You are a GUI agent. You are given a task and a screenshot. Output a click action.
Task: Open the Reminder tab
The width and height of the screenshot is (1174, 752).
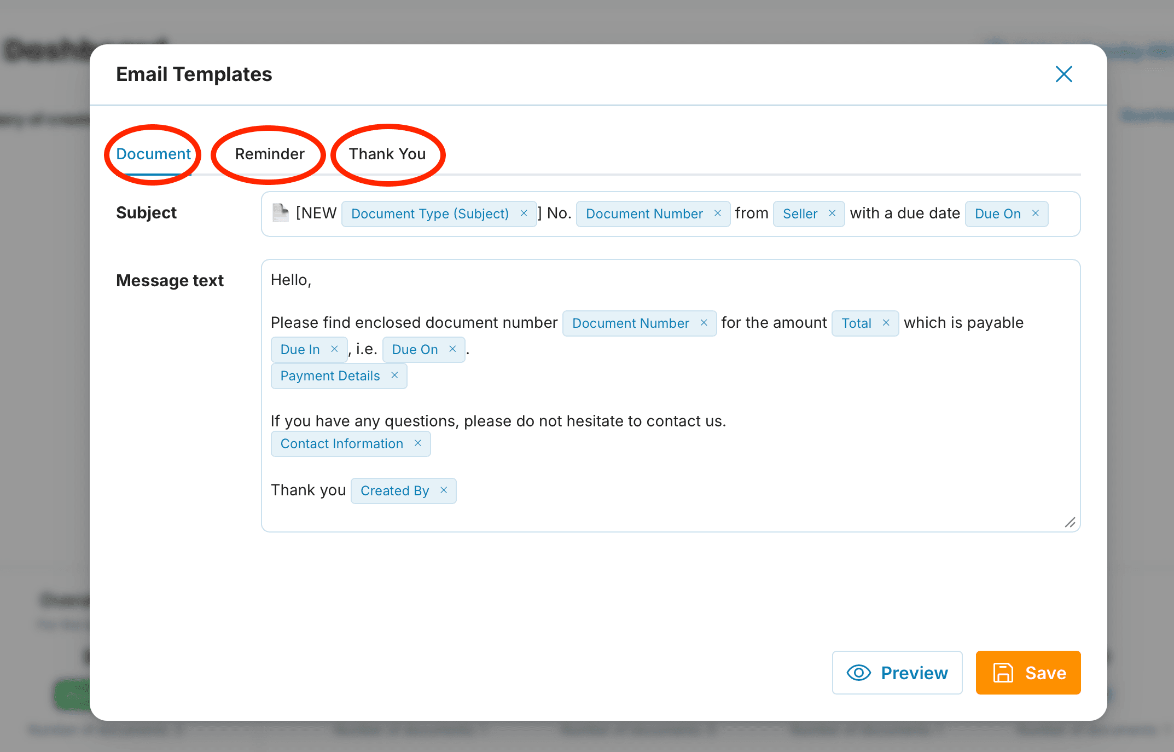[x=269, y=154]
